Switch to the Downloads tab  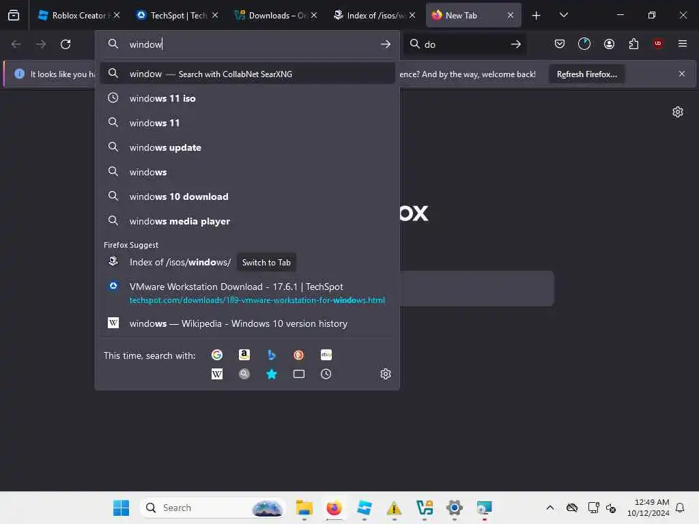click(x=276, y=15)
